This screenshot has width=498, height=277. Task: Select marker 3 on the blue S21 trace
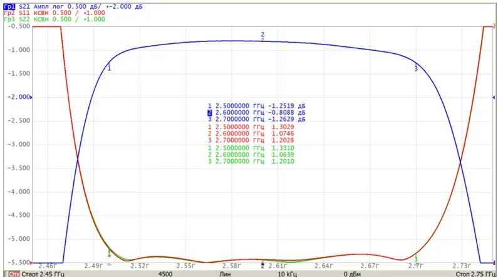pos(416,68)
